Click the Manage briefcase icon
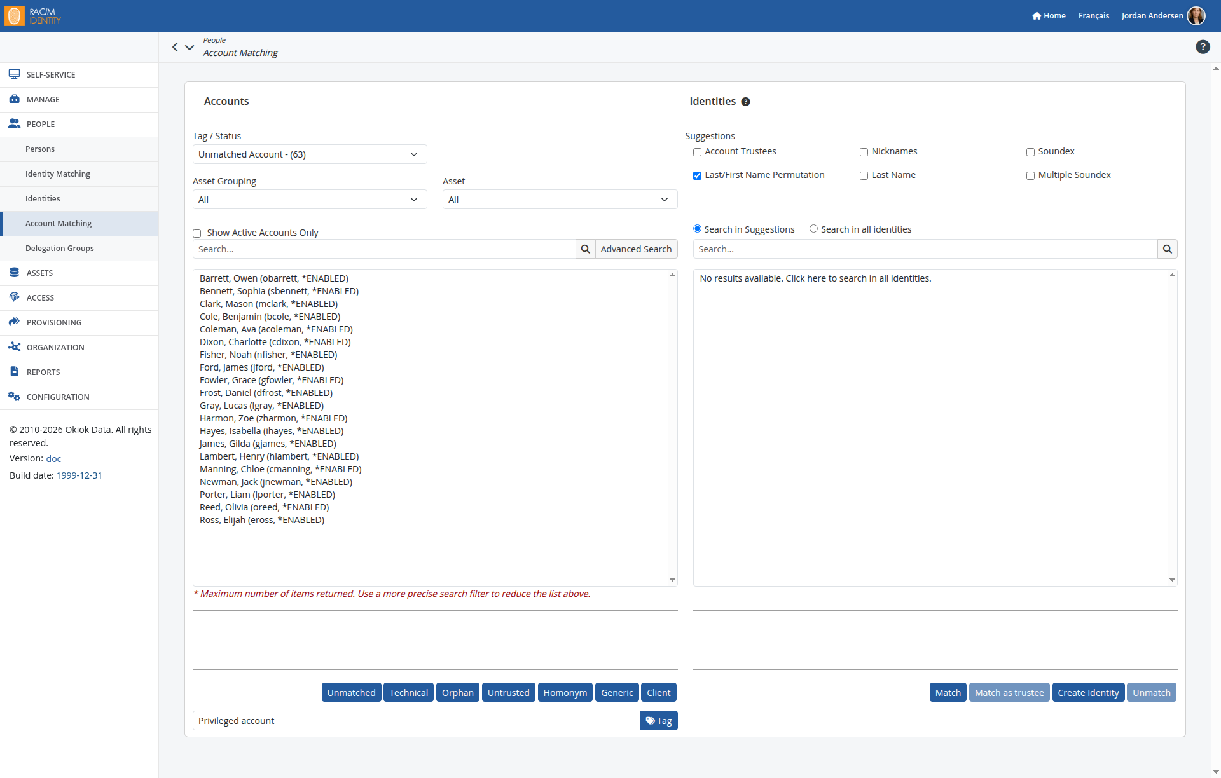 (x=14, y=99)
